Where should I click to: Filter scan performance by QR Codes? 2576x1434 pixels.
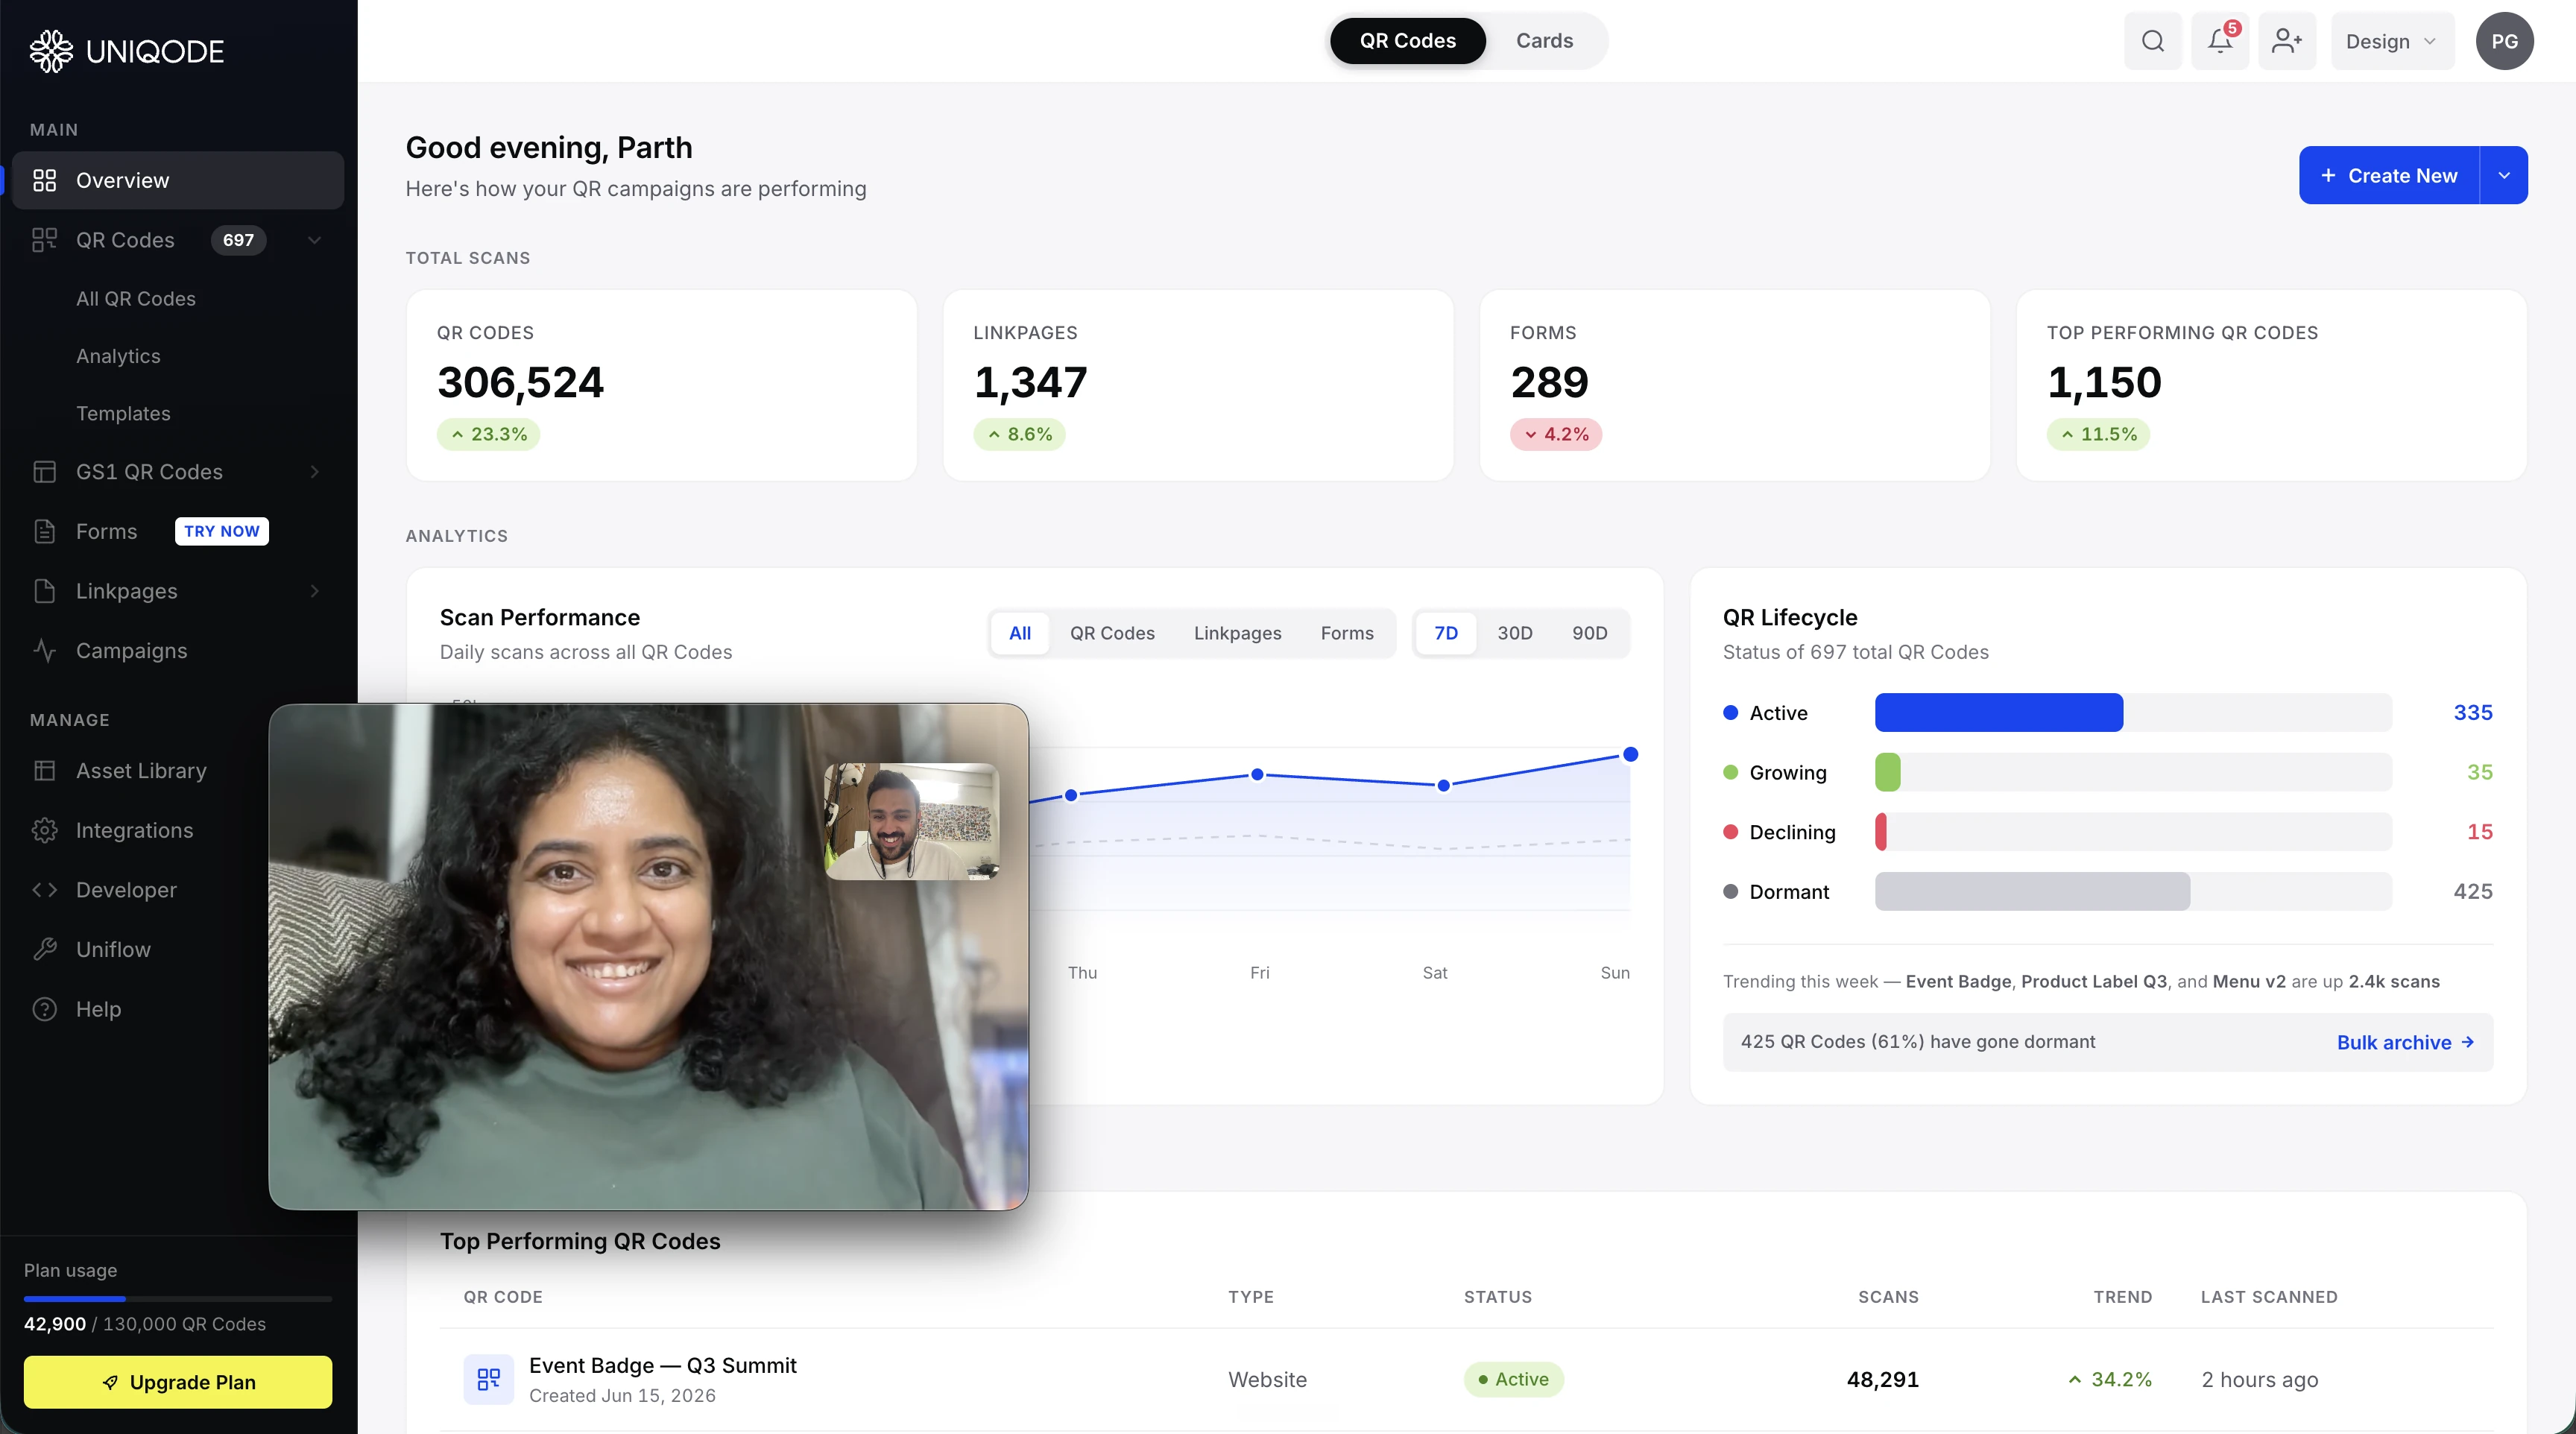pyautogui.click(x=1112, y=633)
